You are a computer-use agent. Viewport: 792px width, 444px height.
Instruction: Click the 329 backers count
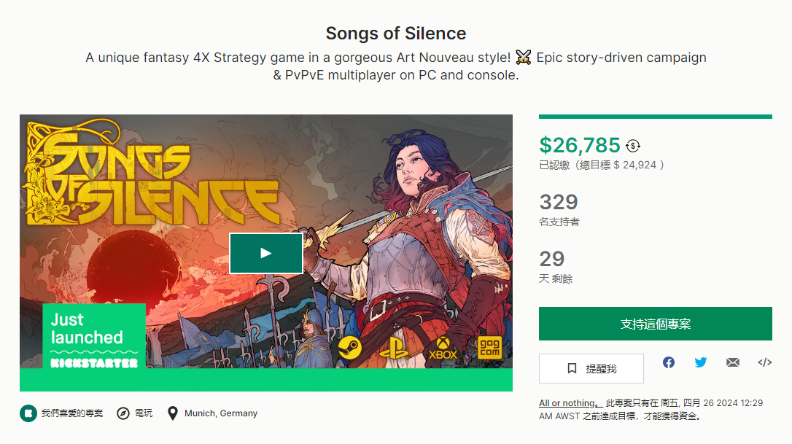(559, 202)
